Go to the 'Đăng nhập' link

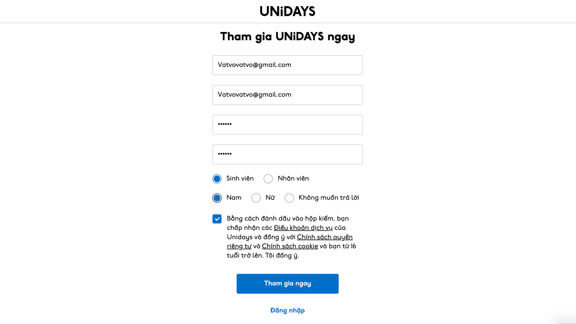[287, 311]
